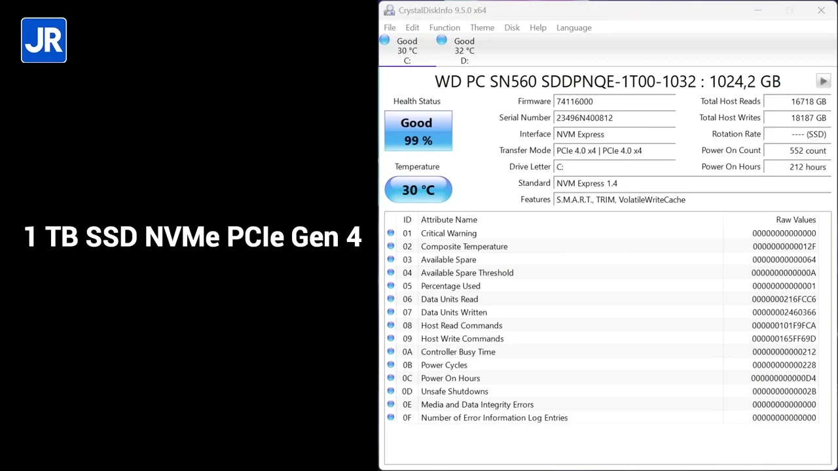
Task: Select the Composite Temperature attribute row
Action: coord(607,247)
